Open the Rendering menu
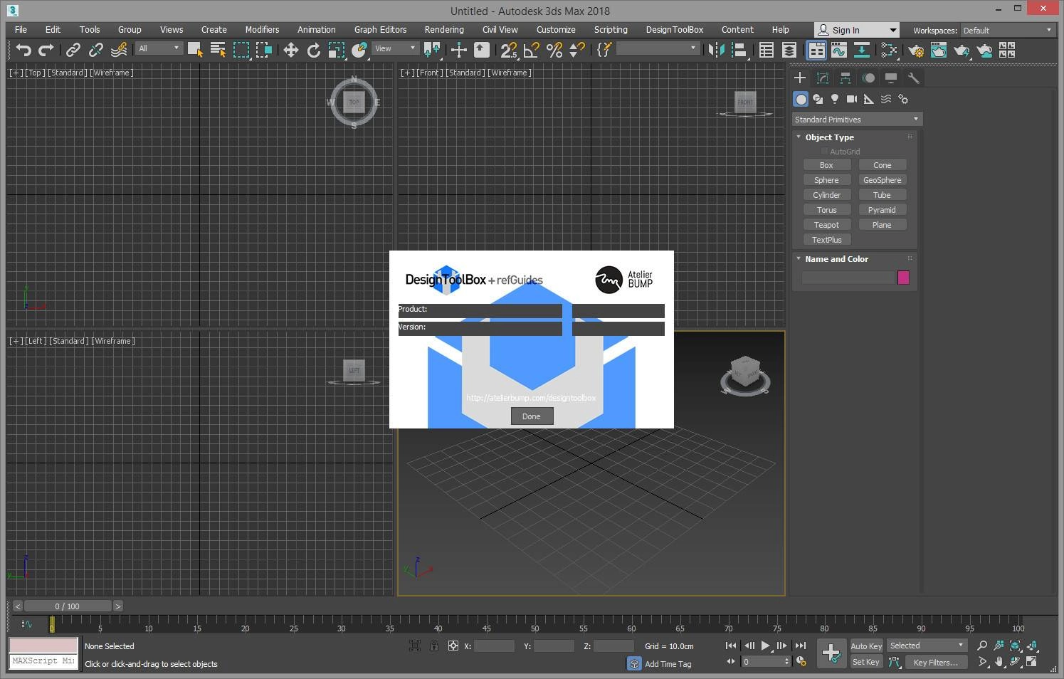This screenshot has height=679, width=1064. click(444, 30)
